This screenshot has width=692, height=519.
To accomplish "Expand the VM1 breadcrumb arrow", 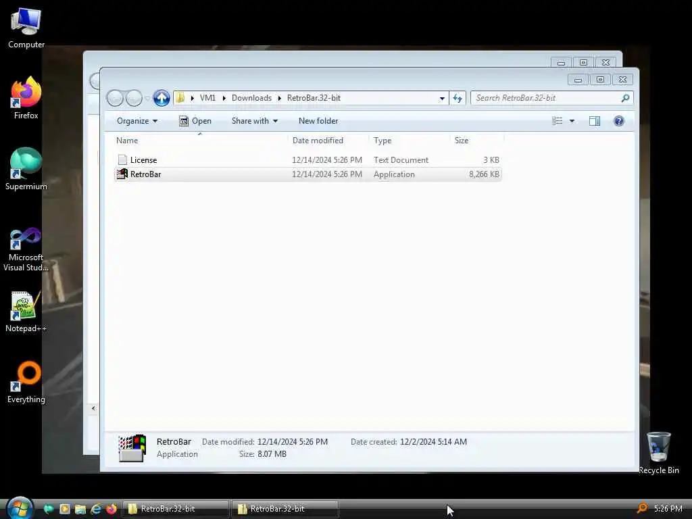I will pyautogui.click(x=224, y=99).
